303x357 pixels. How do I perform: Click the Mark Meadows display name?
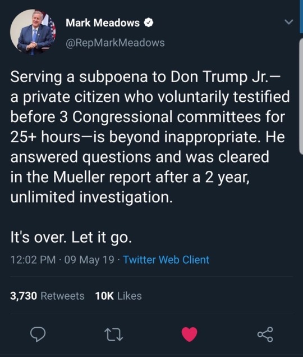coord(103,22)
